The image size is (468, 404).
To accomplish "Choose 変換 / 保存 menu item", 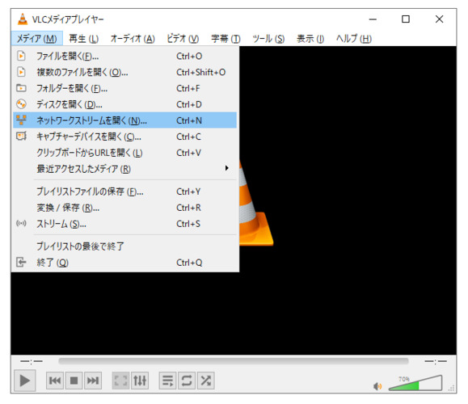I will click(124, 208).
